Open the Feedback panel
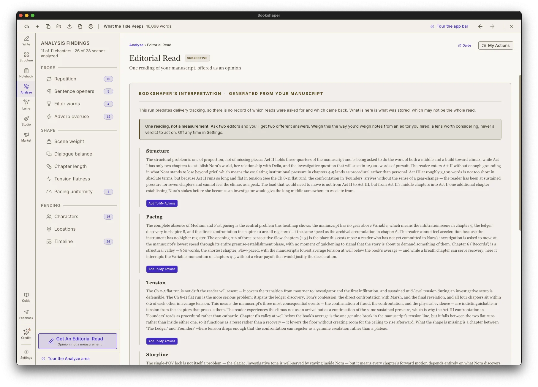 coord(26,315)
